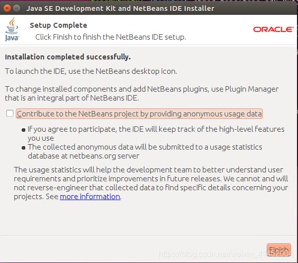Click the Java coffee cup logo
Screen dimensions: 298x263
[12, 29]
